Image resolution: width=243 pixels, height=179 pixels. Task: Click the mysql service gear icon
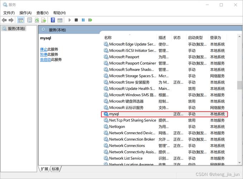pyautogui.click(x=106, y=114)
